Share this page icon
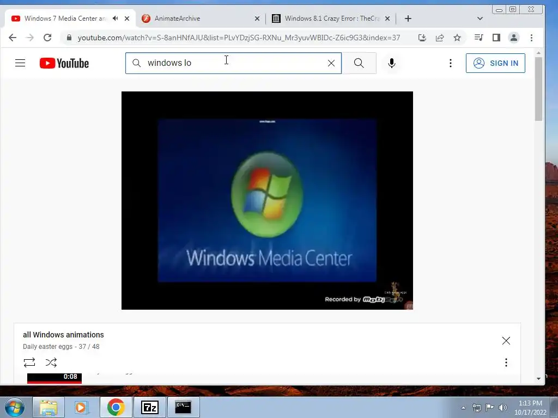 point(440,38)
